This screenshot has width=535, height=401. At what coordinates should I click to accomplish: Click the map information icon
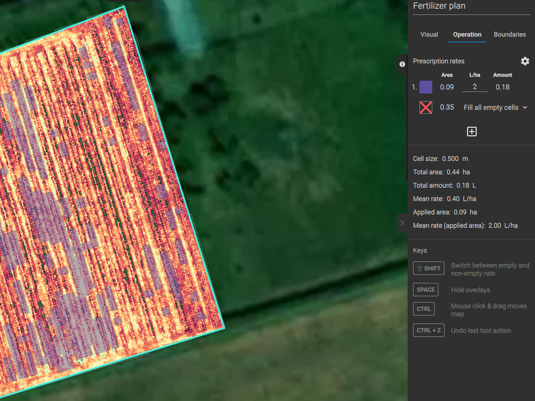point(402,64)
